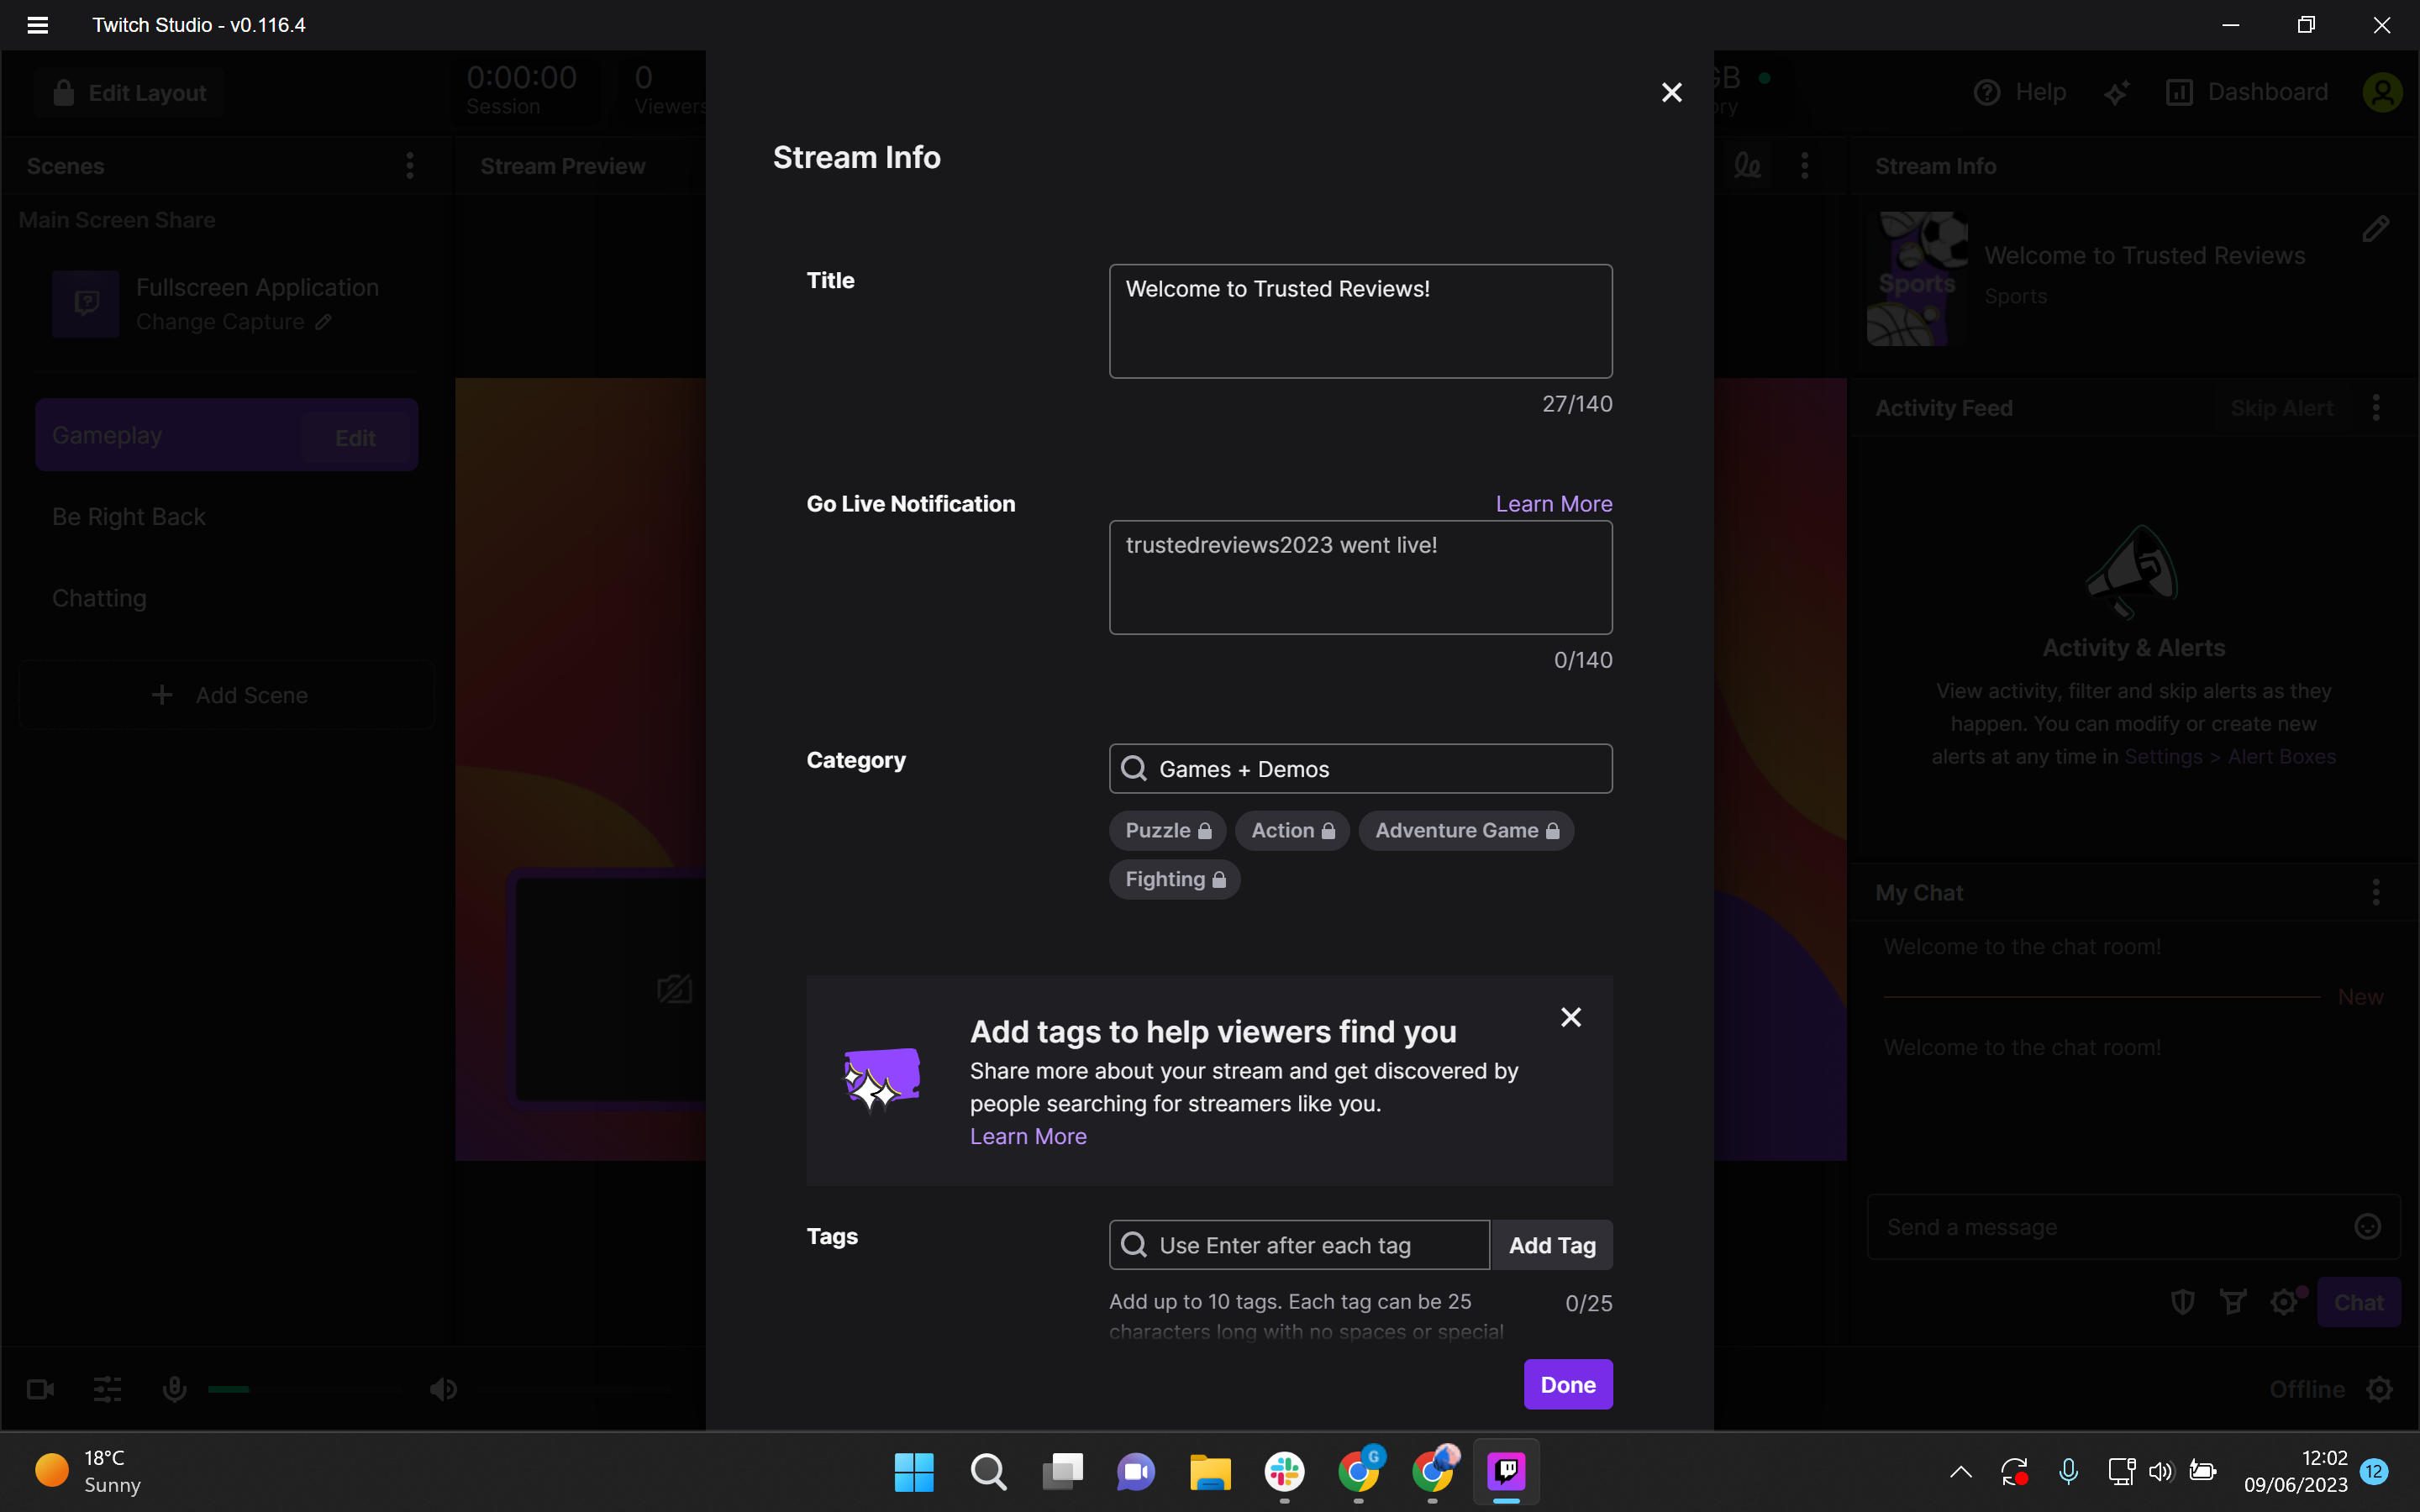This screenshot has width=2420, height=1512.
Task: Click the sparkle what's new icon
Action: [x=2115, y=93]
